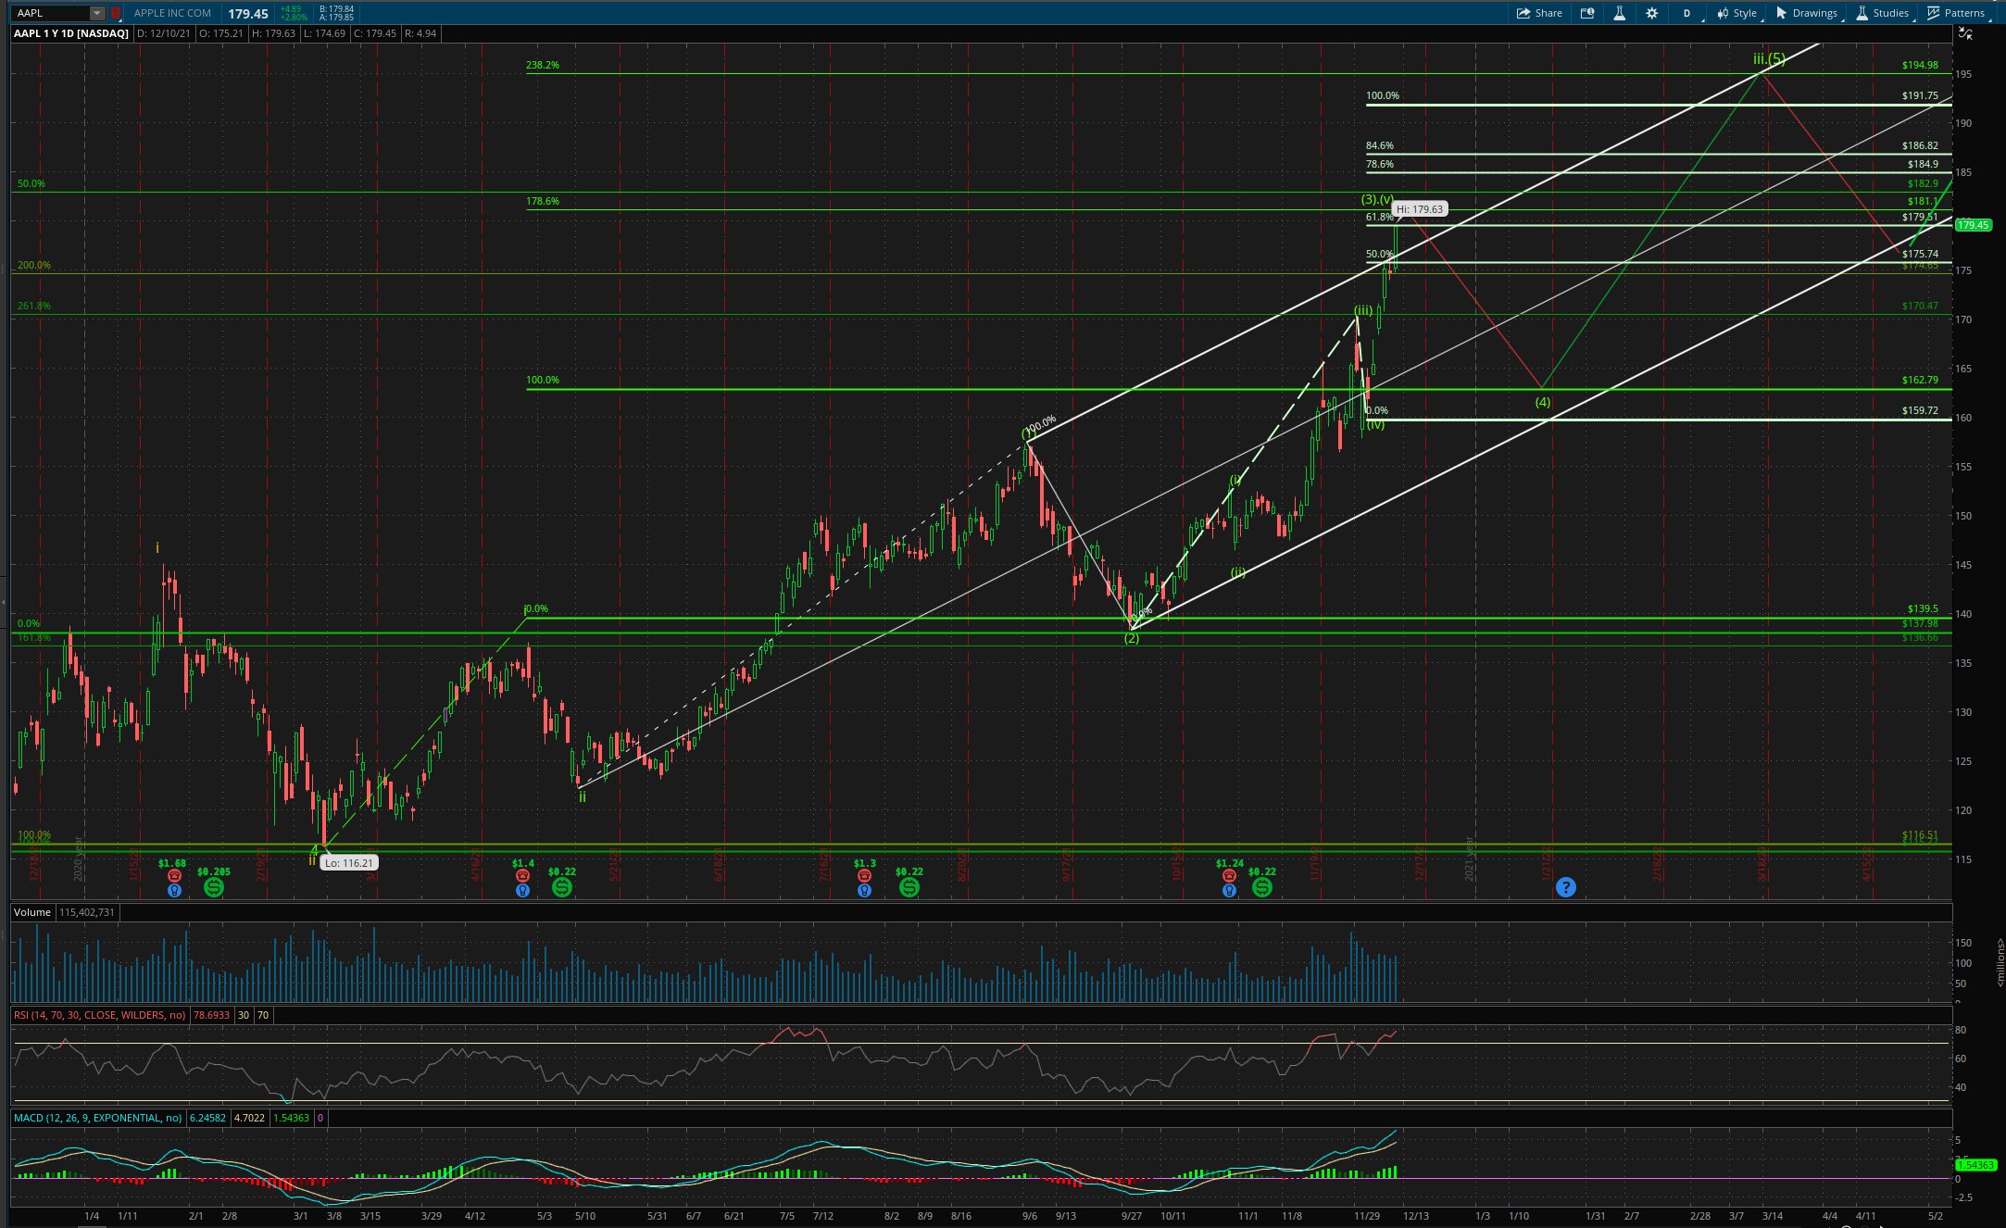Click the Share button
This screenshot has width=2006, height=1228.
[1539, 13]
